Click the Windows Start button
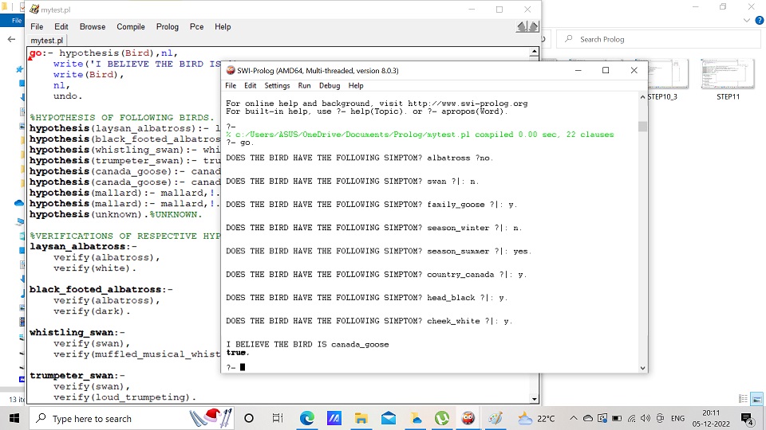The image size is (766, 430). (14, 418)
